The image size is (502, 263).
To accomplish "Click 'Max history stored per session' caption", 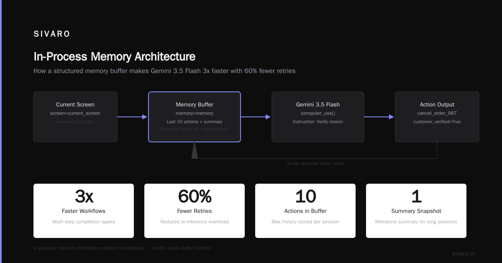I will point(305,222).
